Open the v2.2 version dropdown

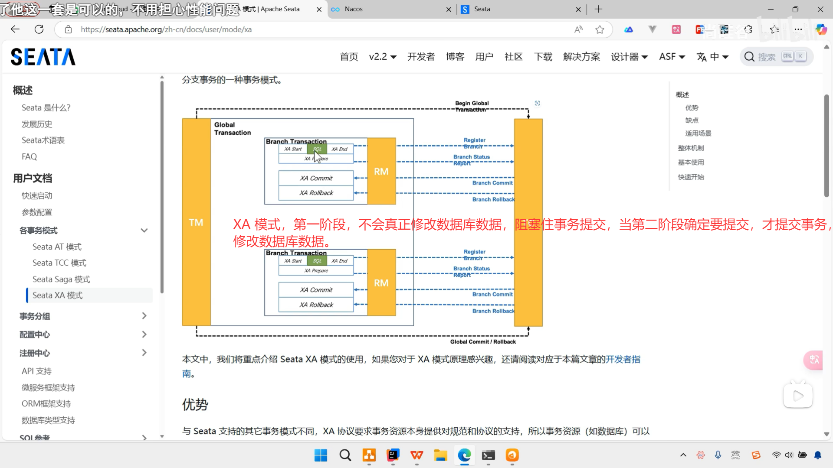pos(383,57)
